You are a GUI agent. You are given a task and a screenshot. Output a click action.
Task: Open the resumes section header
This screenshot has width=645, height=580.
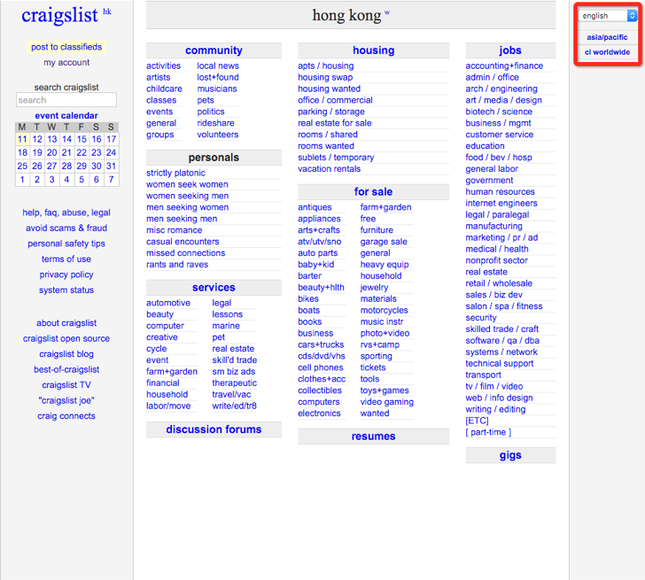coord(374,437)
